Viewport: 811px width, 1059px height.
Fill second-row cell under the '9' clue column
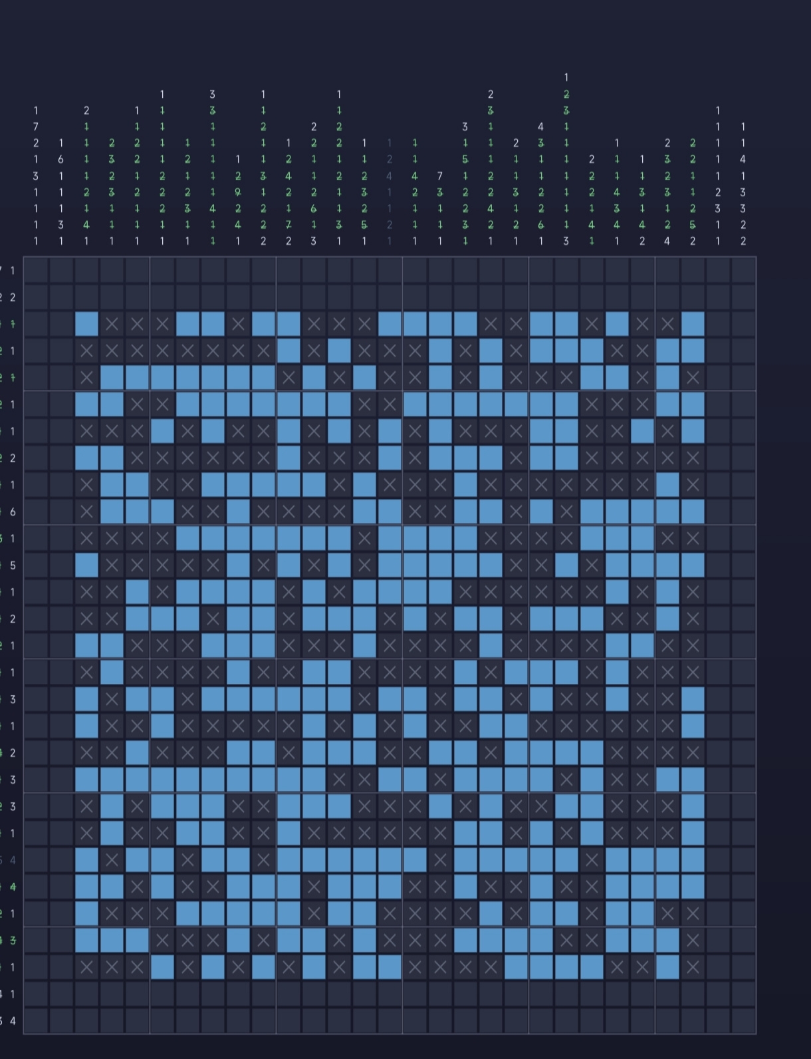238,297
